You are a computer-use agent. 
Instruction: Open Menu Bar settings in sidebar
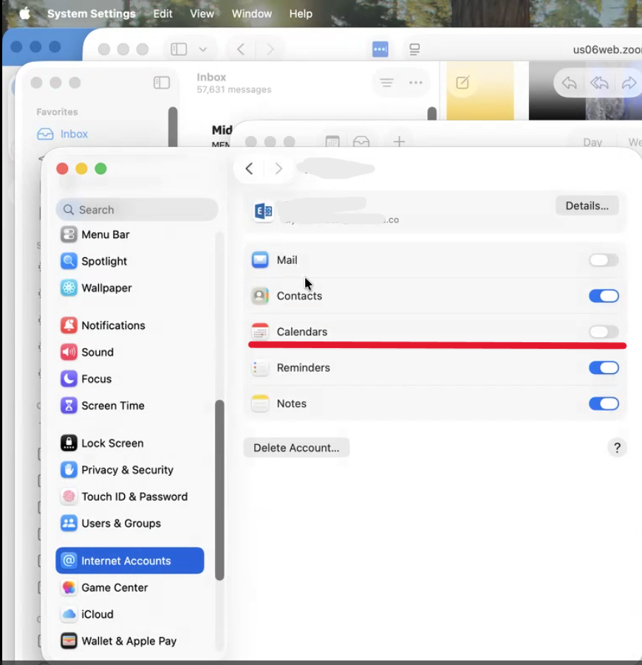(x=130, y=234)
